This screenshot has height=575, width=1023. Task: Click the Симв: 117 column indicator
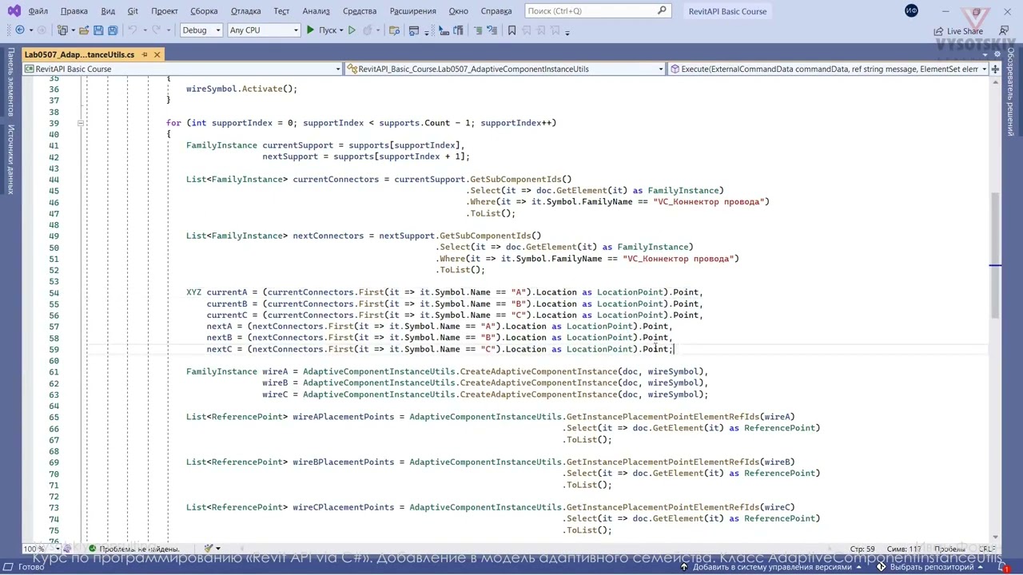(x=904, y=549)
